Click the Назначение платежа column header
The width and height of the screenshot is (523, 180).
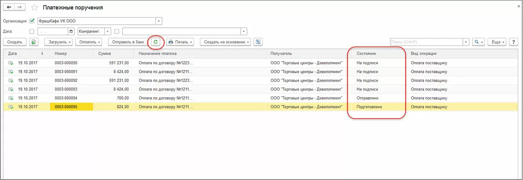pos(200,54)
